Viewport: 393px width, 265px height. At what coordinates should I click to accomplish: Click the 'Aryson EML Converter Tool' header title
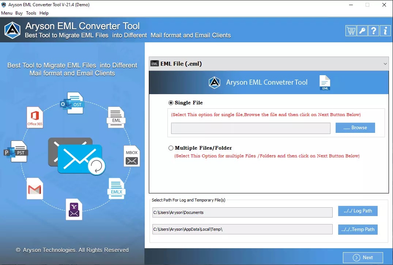pos(83,26)
